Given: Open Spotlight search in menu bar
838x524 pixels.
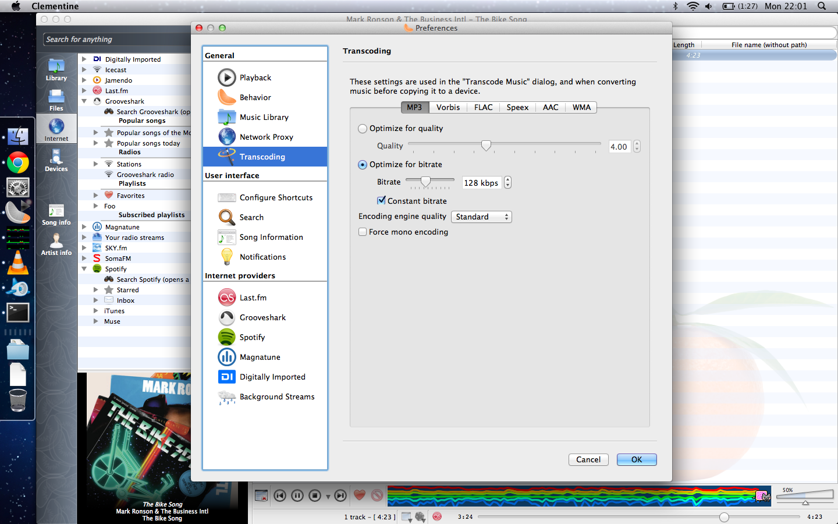Looking at the screenshot, I should [822, 6].
